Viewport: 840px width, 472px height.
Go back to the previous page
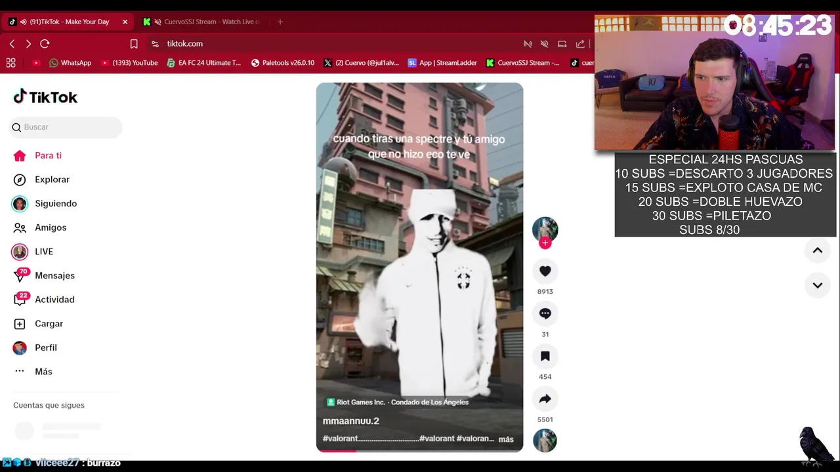click(x=12, y=44)
